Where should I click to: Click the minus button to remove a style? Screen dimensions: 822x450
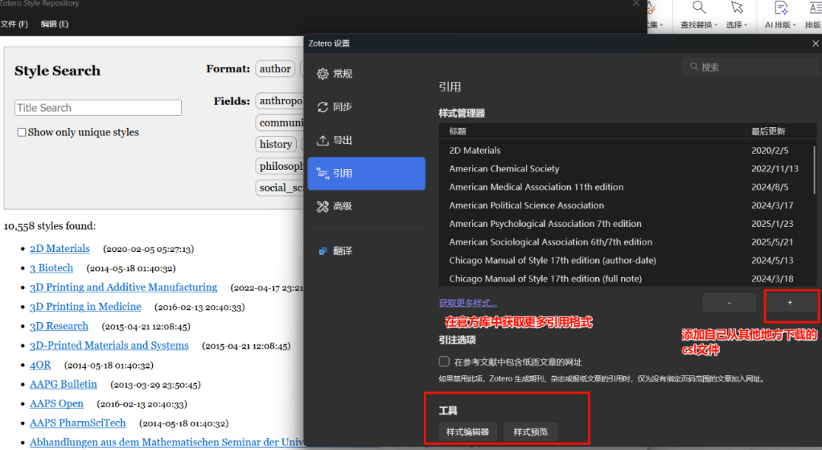coord(729,302)
